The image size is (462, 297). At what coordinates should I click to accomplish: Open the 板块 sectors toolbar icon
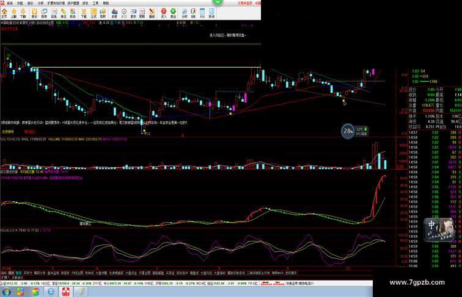[73, 13]
